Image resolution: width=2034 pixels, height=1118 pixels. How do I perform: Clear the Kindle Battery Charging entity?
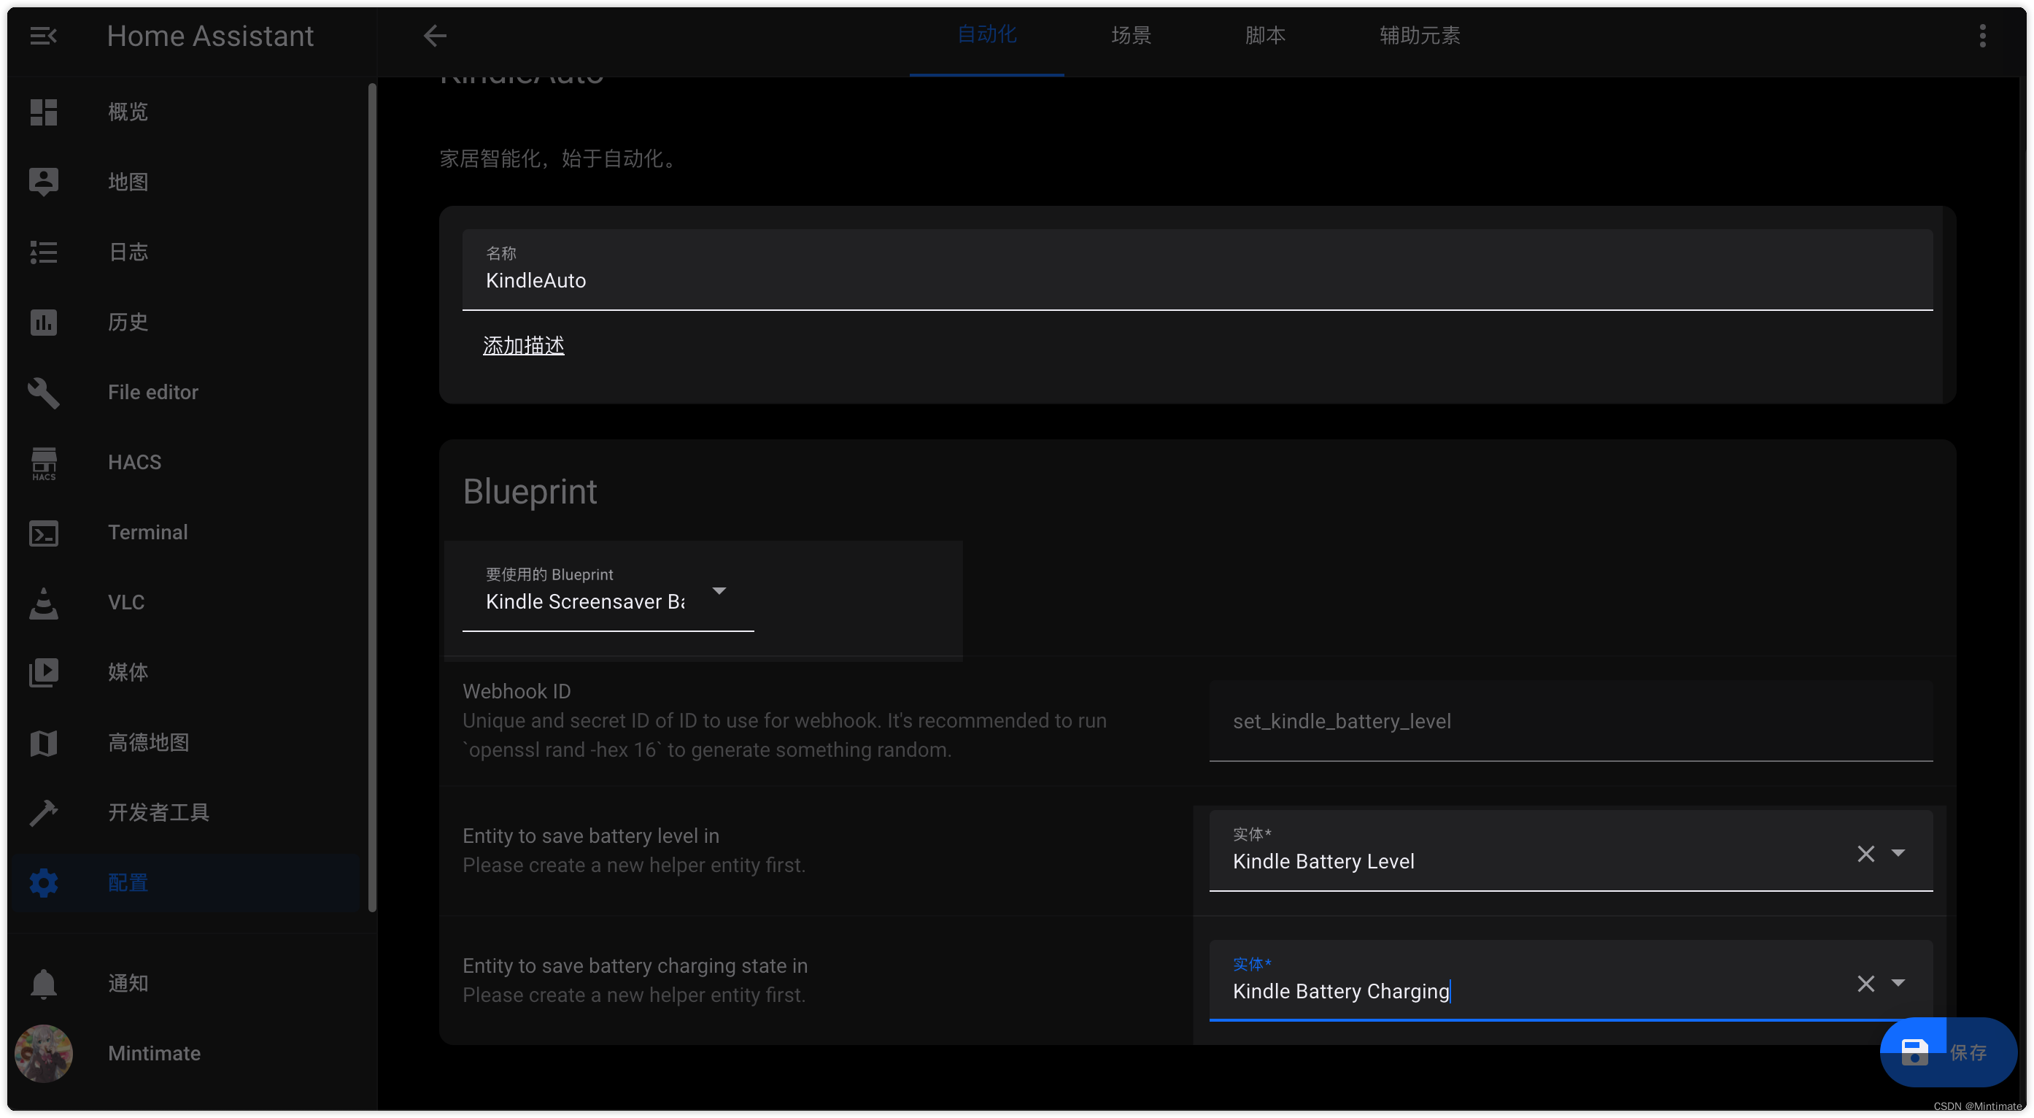coord(1865,983)
